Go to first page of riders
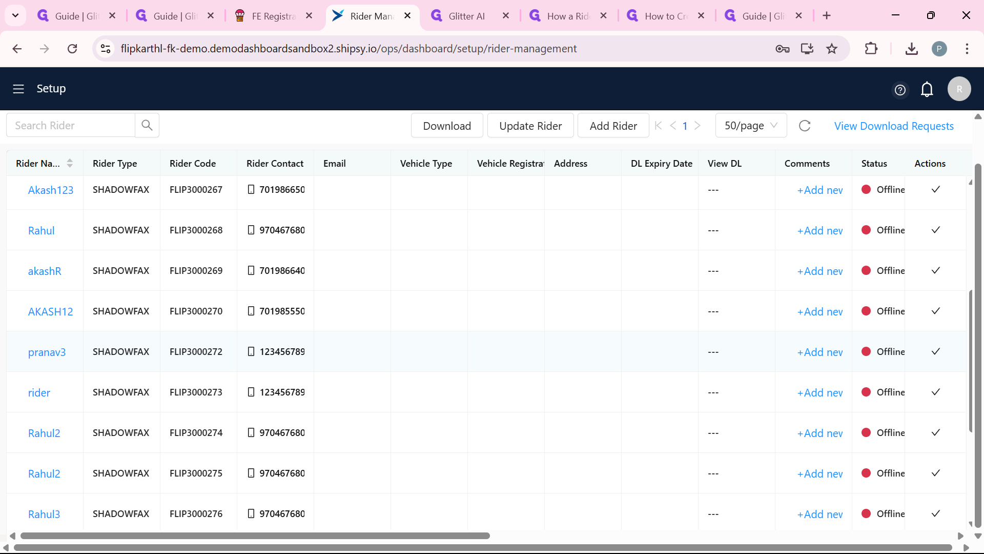Image resolution: width=984 pixels, height=554 pixels. (x=659, y=126)
